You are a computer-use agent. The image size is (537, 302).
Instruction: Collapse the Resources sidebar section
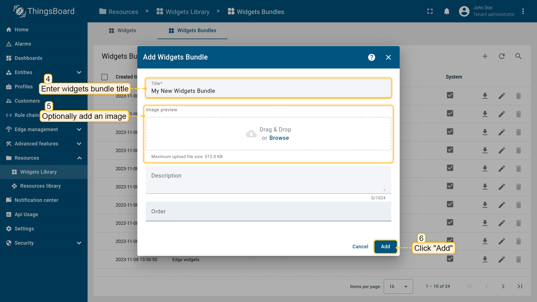(x=79, y=158)
